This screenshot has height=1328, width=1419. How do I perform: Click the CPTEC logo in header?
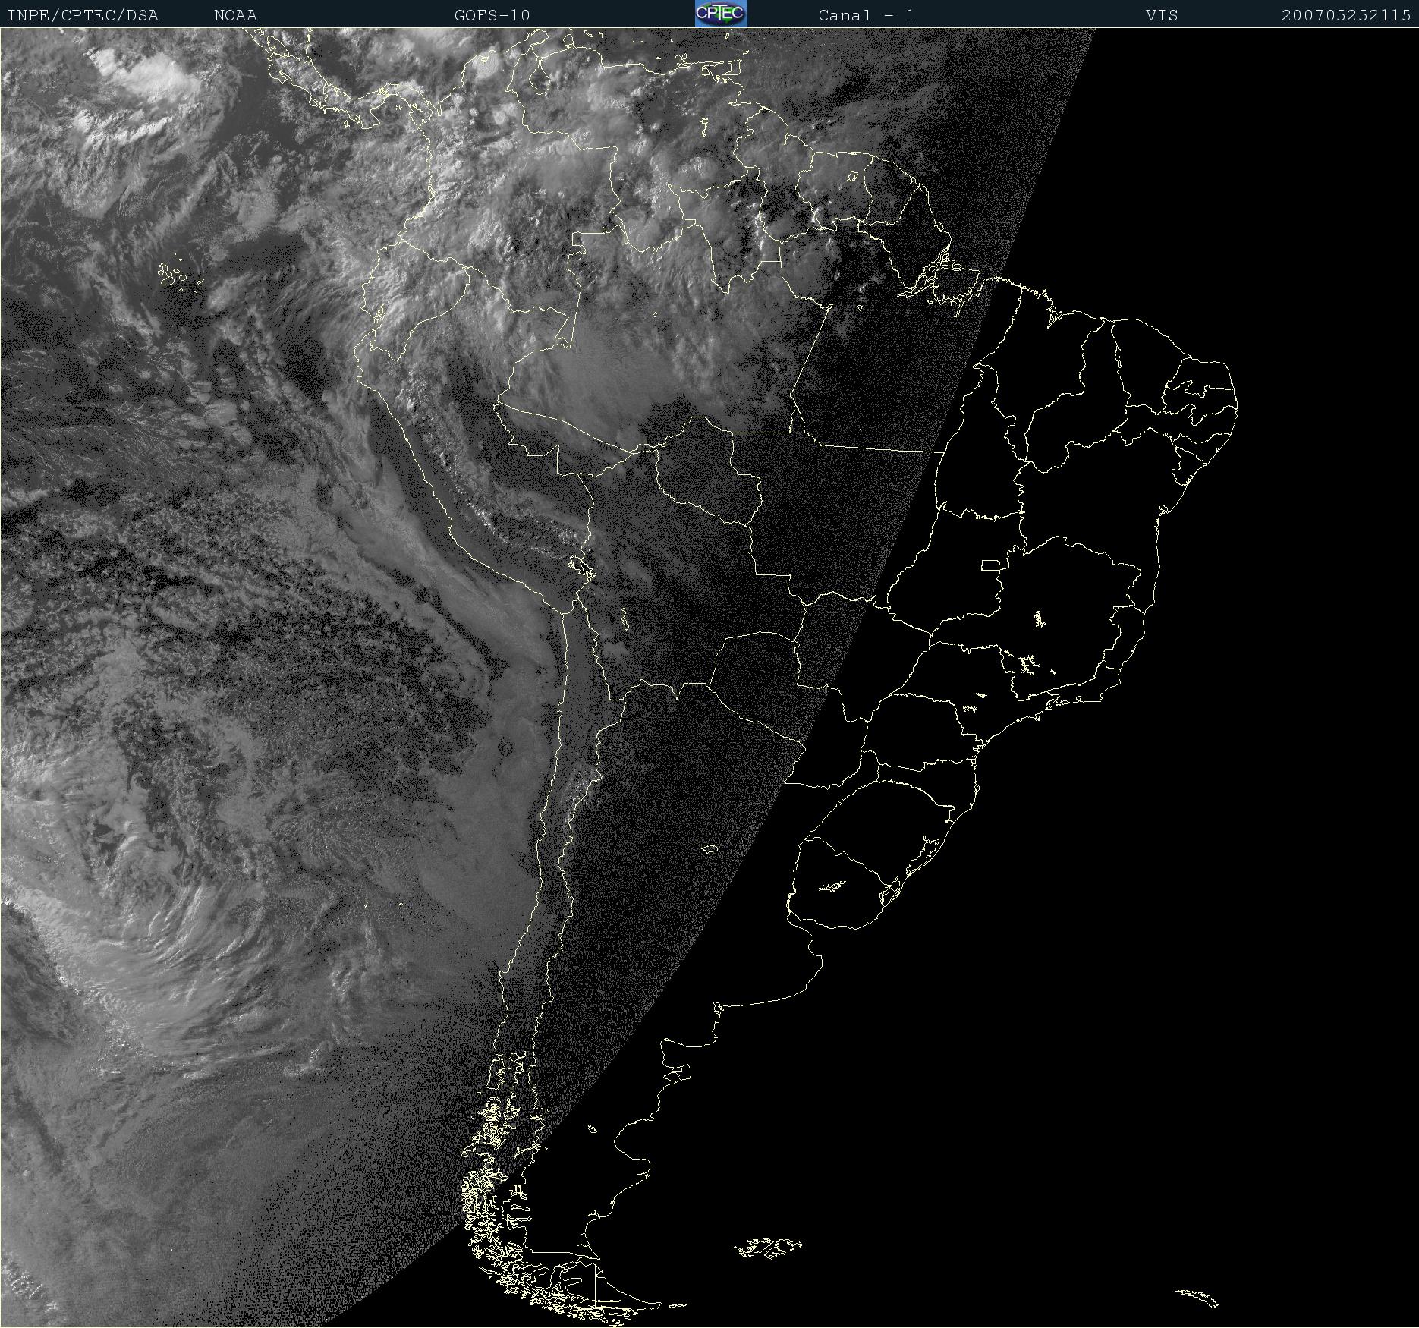(x=721, y=14)
